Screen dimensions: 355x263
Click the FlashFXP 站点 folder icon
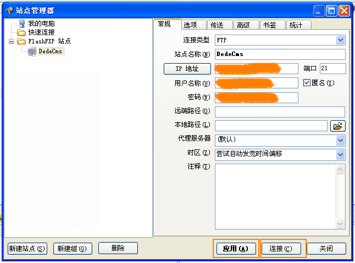pos(21,41)
